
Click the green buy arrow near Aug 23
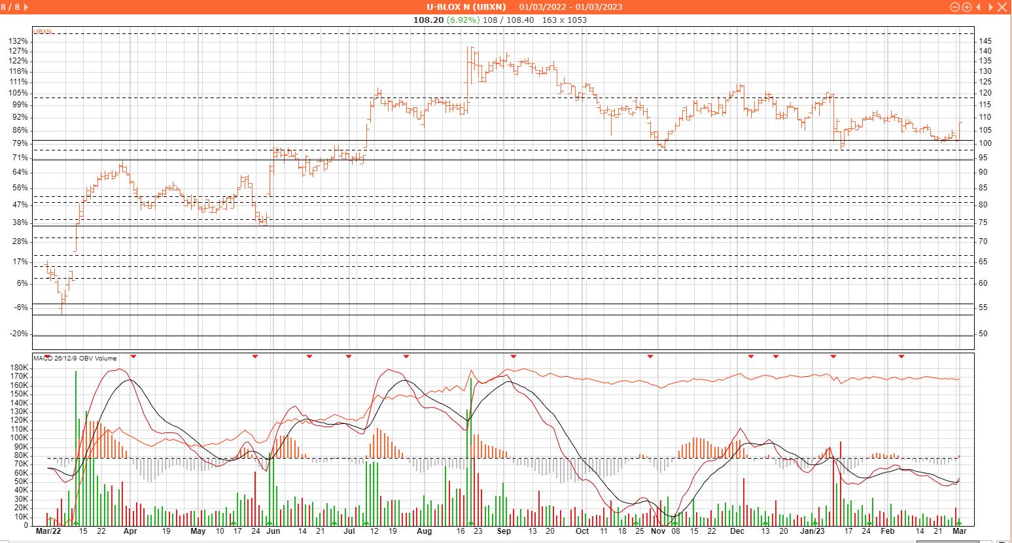[470, 523]
